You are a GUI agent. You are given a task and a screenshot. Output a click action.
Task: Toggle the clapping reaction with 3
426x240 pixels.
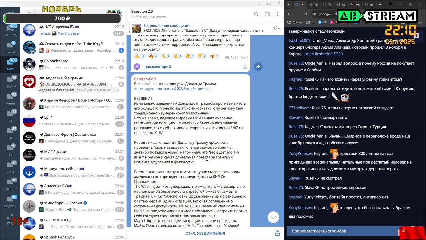tap(178, 56)
